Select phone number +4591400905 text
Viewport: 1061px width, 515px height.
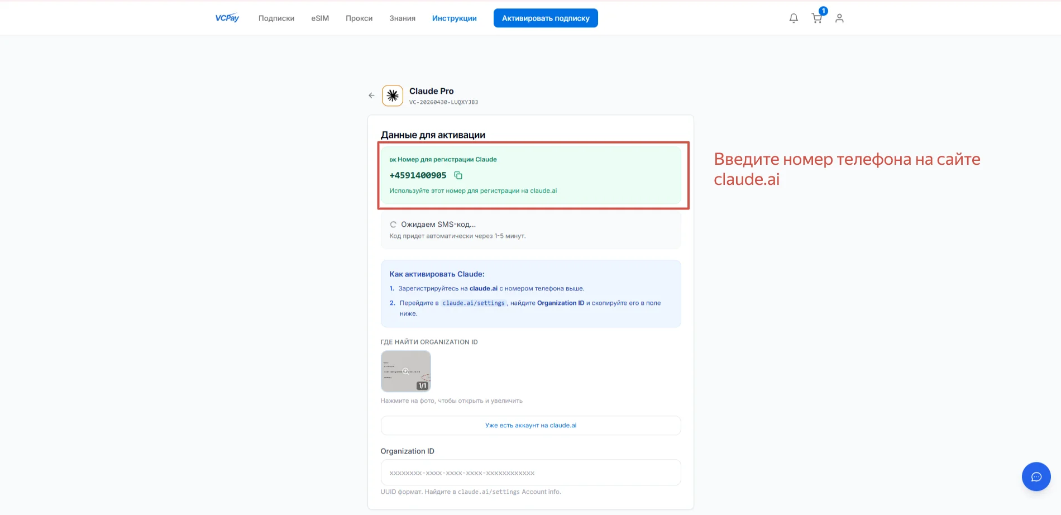tap(418, 175)
